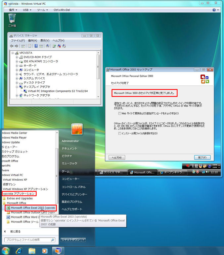Click 前に戻る to return in Start menu
Screen dimensions: 224x255
(16, 231)
